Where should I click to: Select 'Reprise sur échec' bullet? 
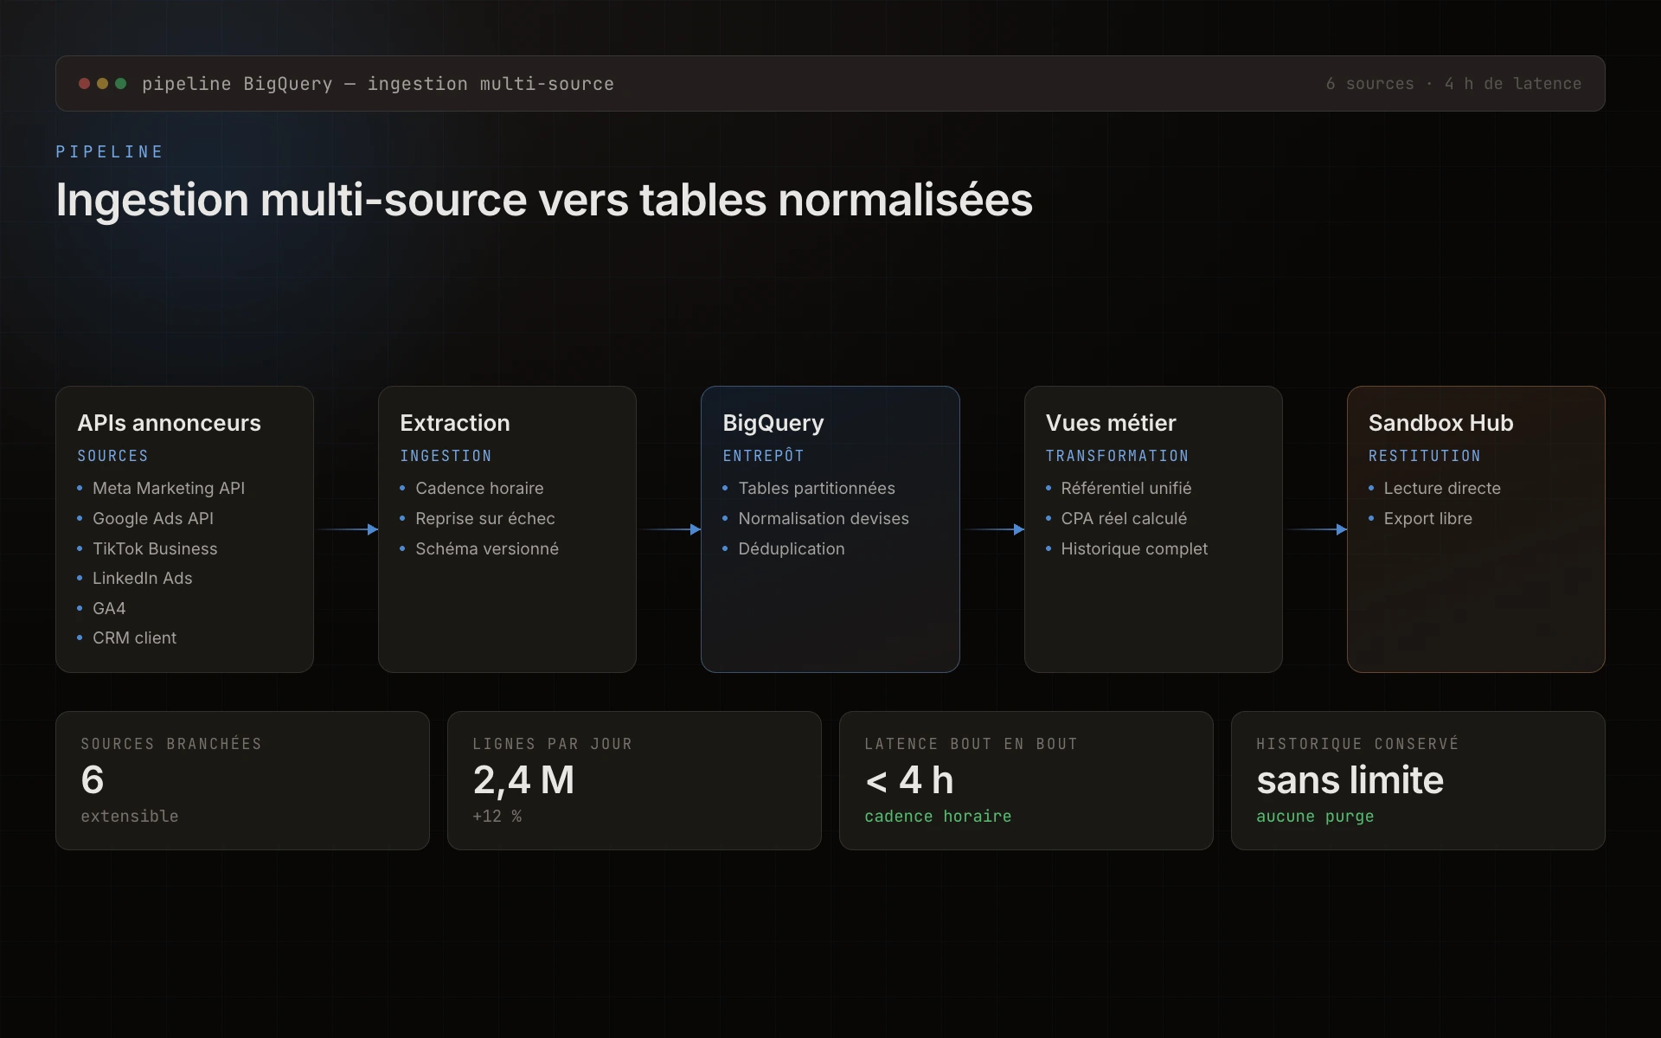pos(485,518)
